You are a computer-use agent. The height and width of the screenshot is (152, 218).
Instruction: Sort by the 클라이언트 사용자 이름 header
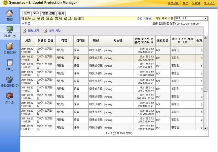[183, 41]
